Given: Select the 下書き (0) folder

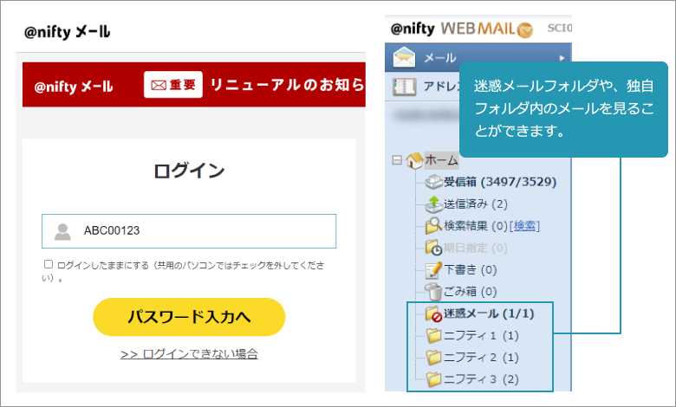Looking at the screenshot, I should pos(471,269).
